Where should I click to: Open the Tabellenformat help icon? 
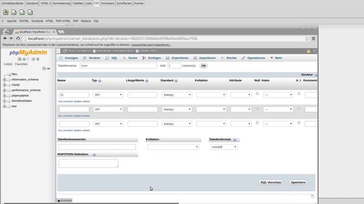coord(235,140)
